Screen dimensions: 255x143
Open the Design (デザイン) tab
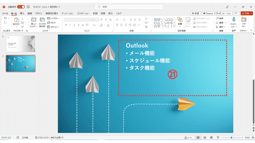coord(39,13)
